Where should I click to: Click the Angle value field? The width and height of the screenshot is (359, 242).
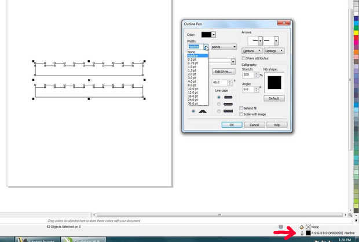248,90
